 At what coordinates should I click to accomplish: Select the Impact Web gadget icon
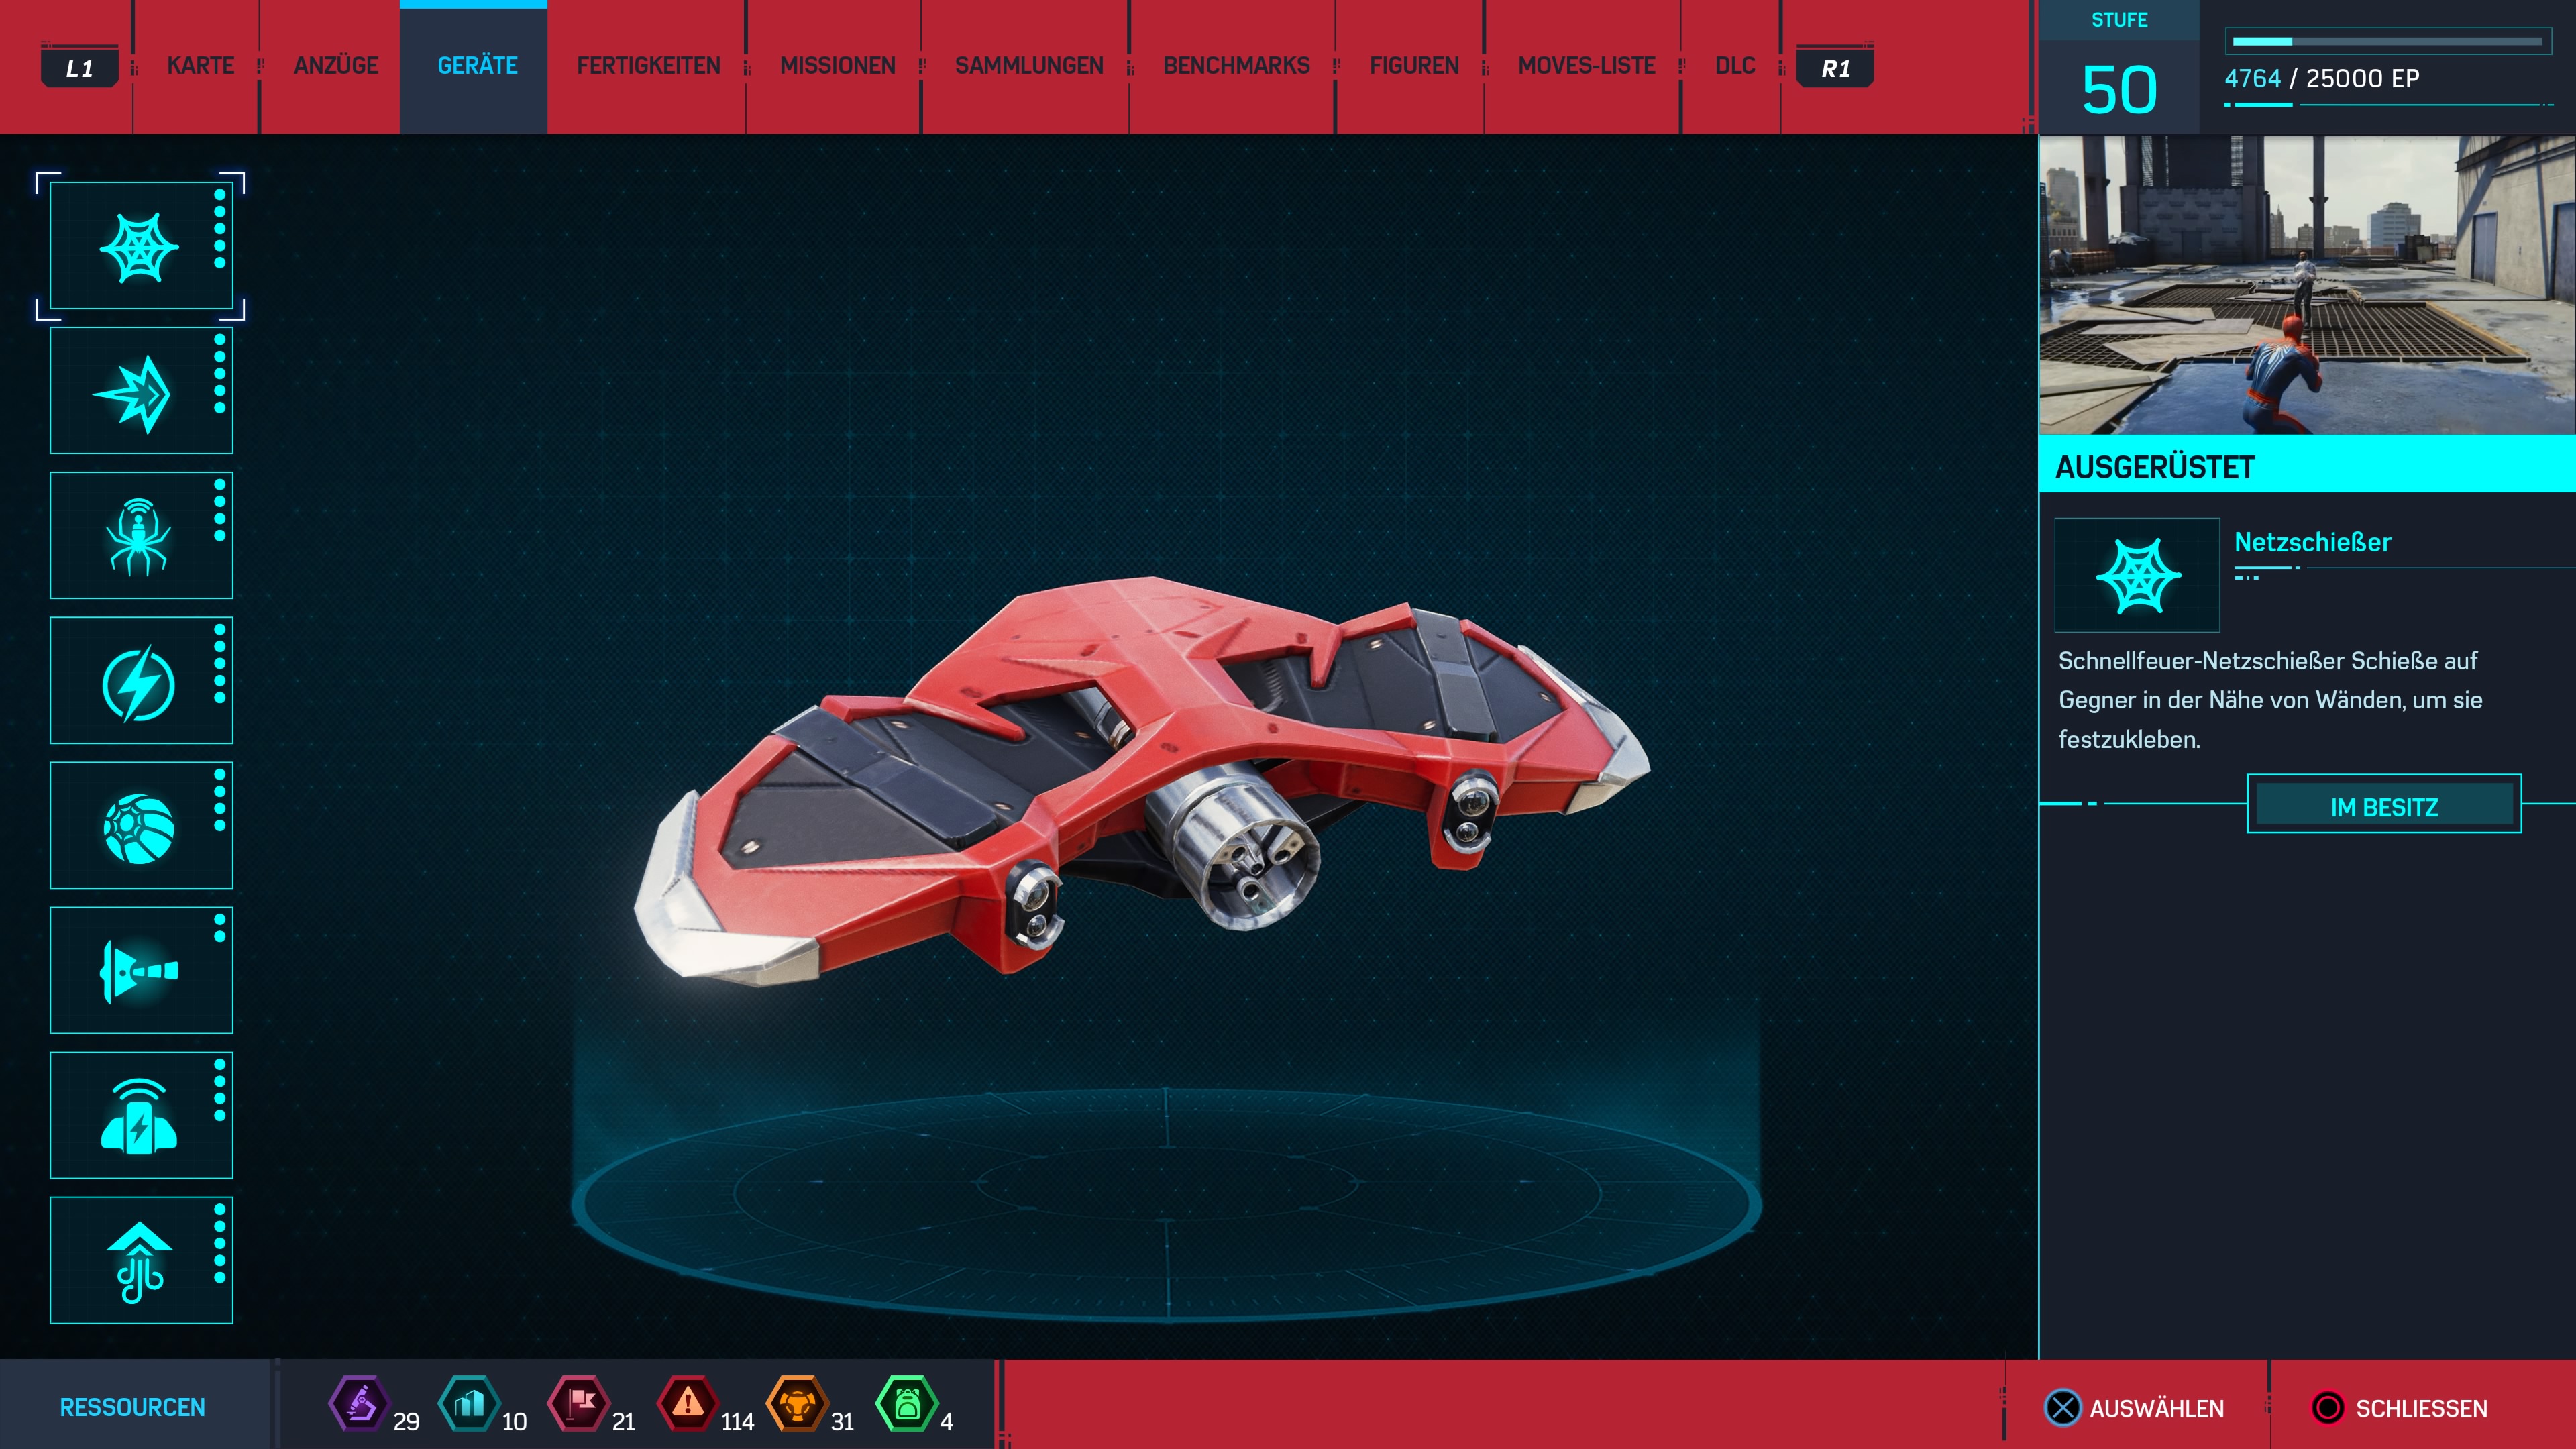point(140,392)
